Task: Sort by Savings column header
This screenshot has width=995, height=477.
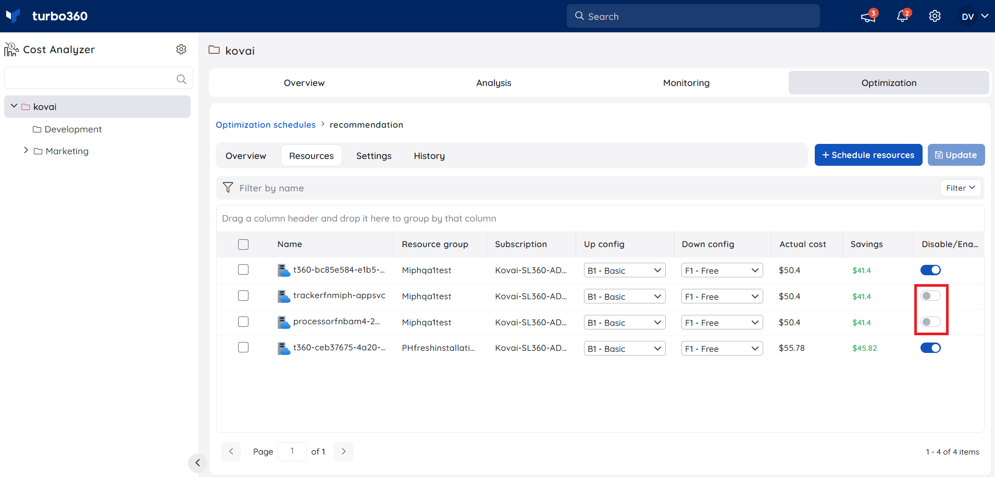Action: click(x=866, y=244)
